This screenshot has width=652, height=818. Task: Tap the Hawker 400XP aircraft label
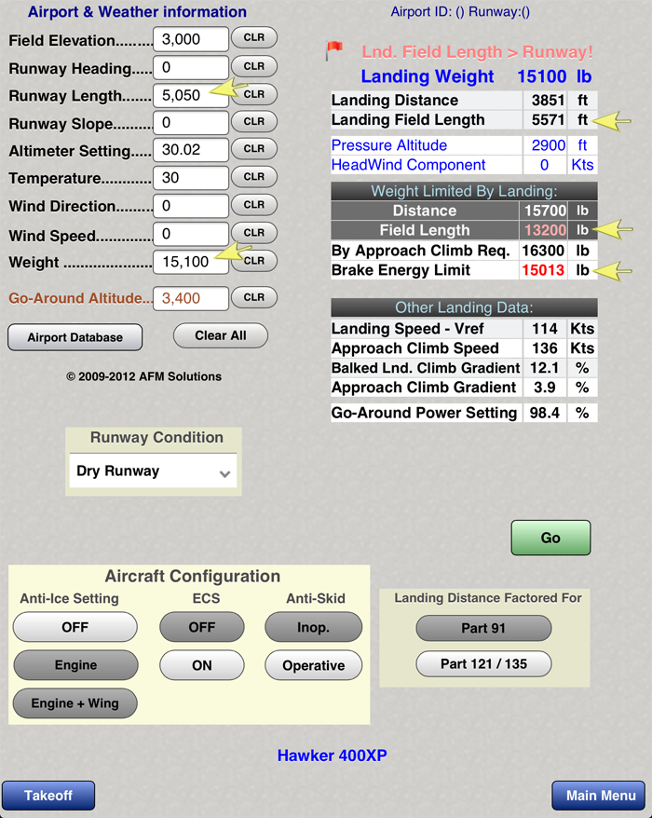(332, 756)
